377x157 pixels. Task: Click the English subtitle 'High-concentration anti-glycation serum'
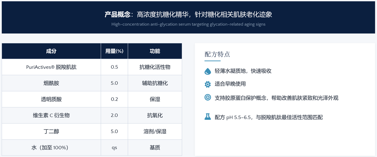188,24
